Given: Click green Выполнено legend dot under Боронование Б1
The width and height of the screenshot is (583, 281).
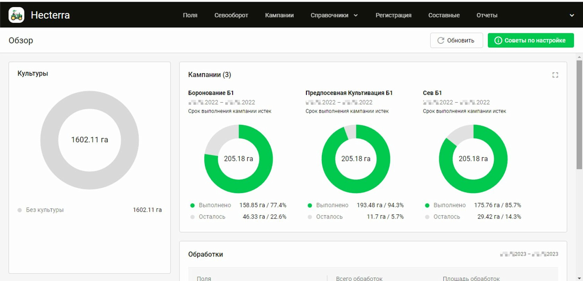Looking at the screenshot, I should [192, 205].
